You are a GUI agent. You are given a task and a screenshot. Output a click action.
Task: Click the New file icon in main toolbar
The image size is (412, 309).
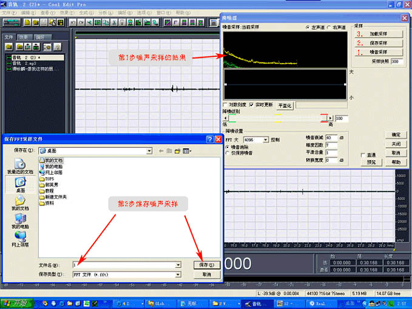(x=27, y=23)
